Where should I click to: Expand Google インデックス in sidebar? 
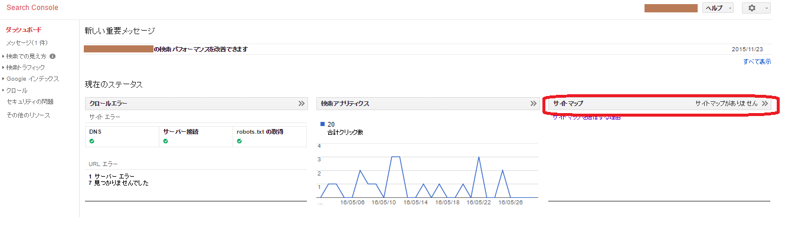click(31, 79)
